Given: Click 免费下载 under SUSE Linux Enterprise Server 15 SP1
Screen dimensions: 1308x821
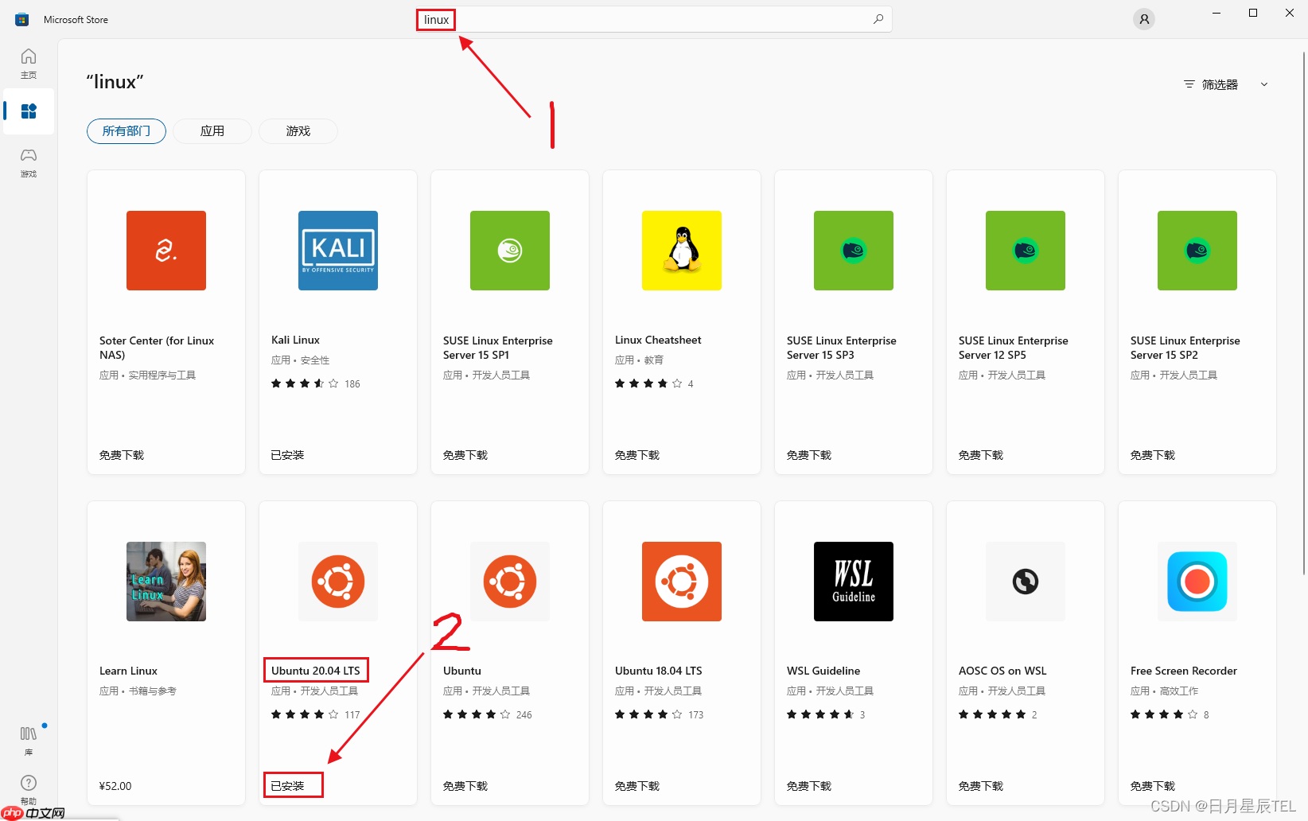Looking at the screenshot, I should 465,454.
